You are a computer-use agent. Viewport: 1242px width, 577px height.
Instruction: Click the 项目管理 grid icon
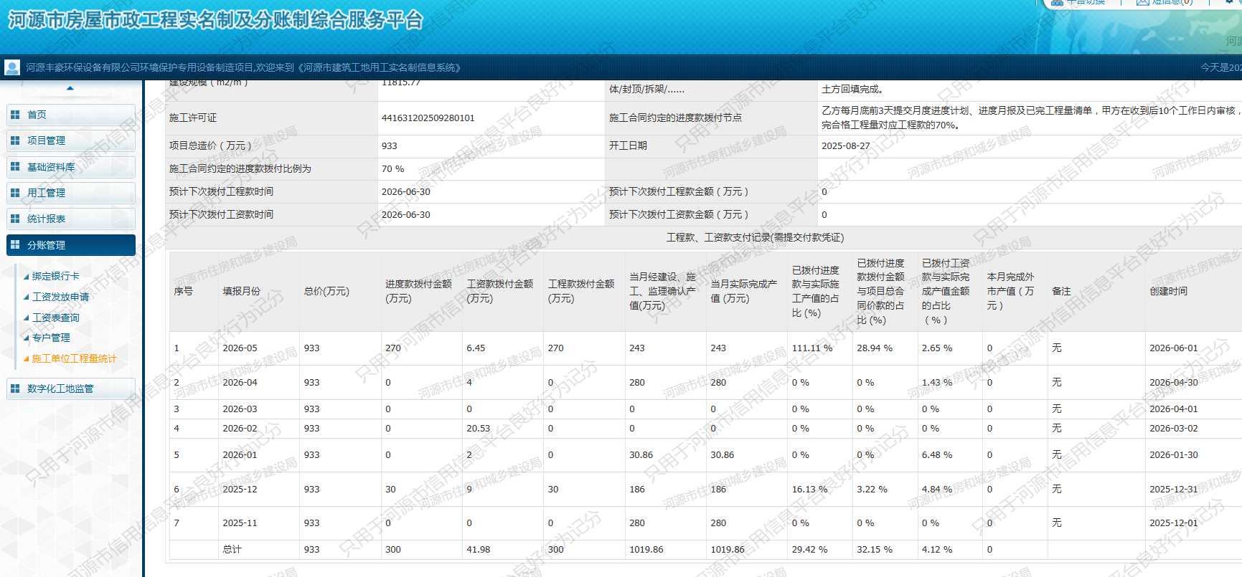(15, 140)
